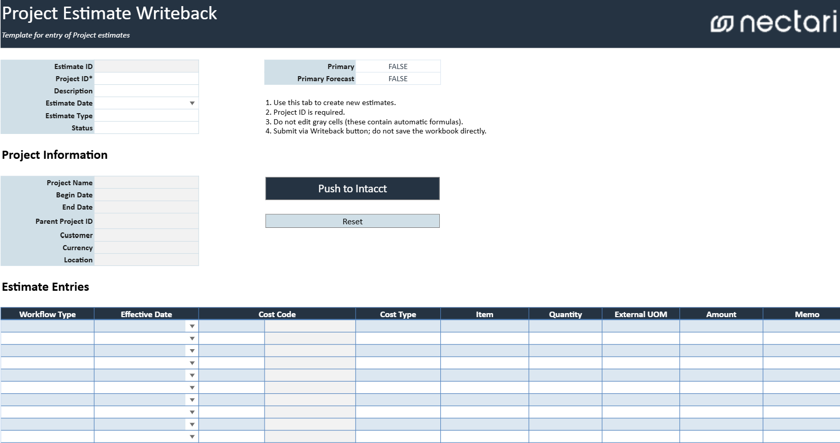Open Effective Date dropdown in sixth entry row

click(x=192, y=388)
